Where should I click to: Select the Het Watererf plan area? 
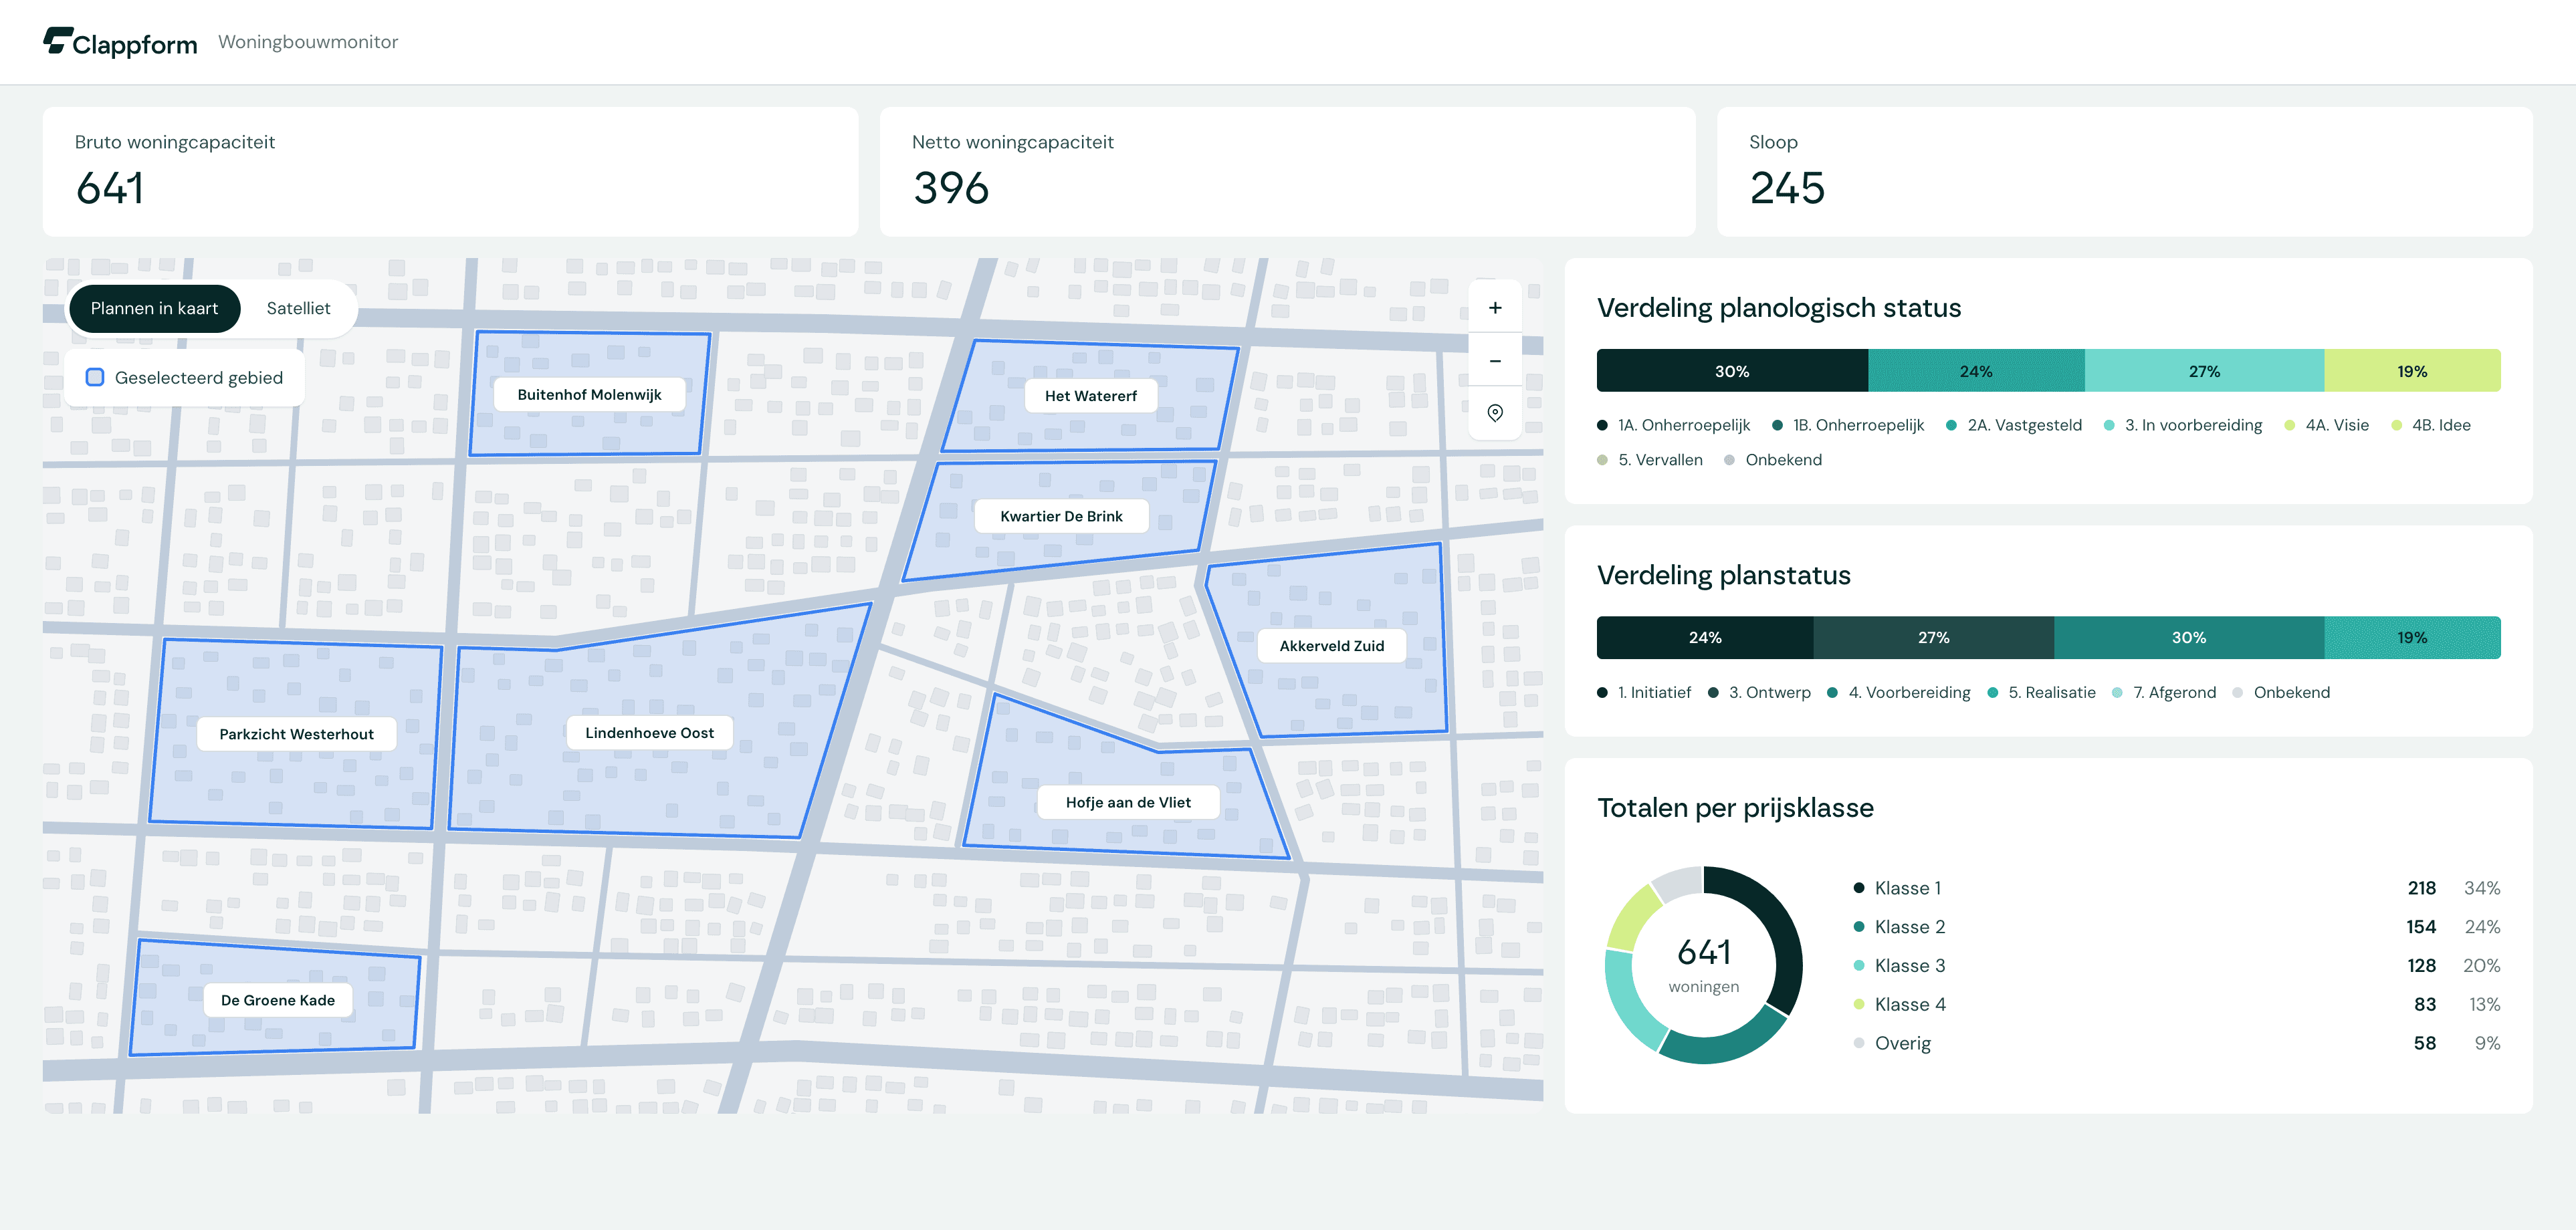[x=1090, y=395]
